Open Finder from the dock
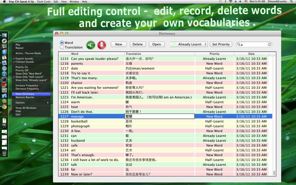 (4, 35)
